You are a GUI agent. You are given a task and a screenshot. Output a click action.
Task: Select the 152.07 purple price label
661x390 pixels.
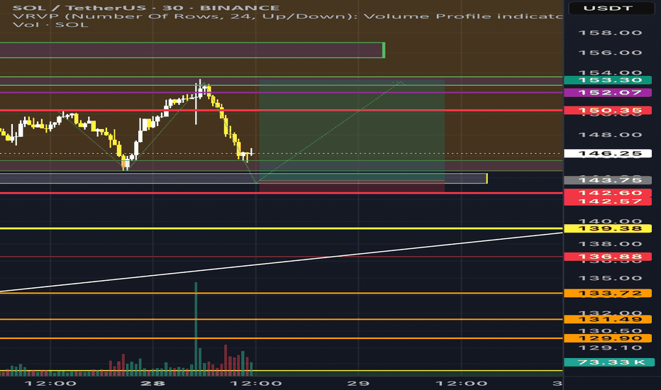pyautogui.click(x=608, y=92)
